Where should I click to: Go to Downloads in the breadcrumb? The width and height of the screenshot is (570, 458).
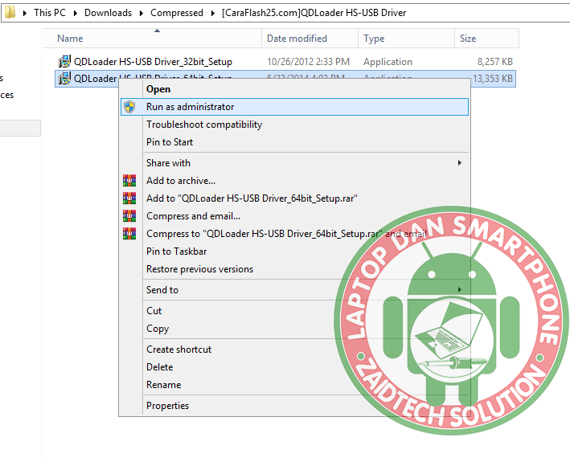108,13
